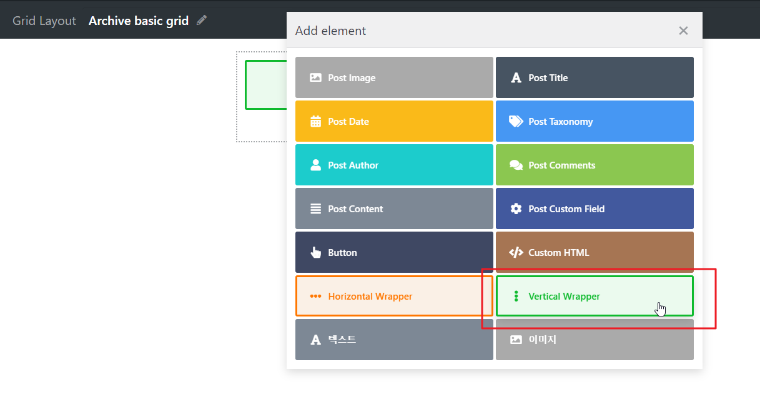The image size is (760, 412).
Task: Add the 이미지 image element
Action: click(x=595, y=340)
